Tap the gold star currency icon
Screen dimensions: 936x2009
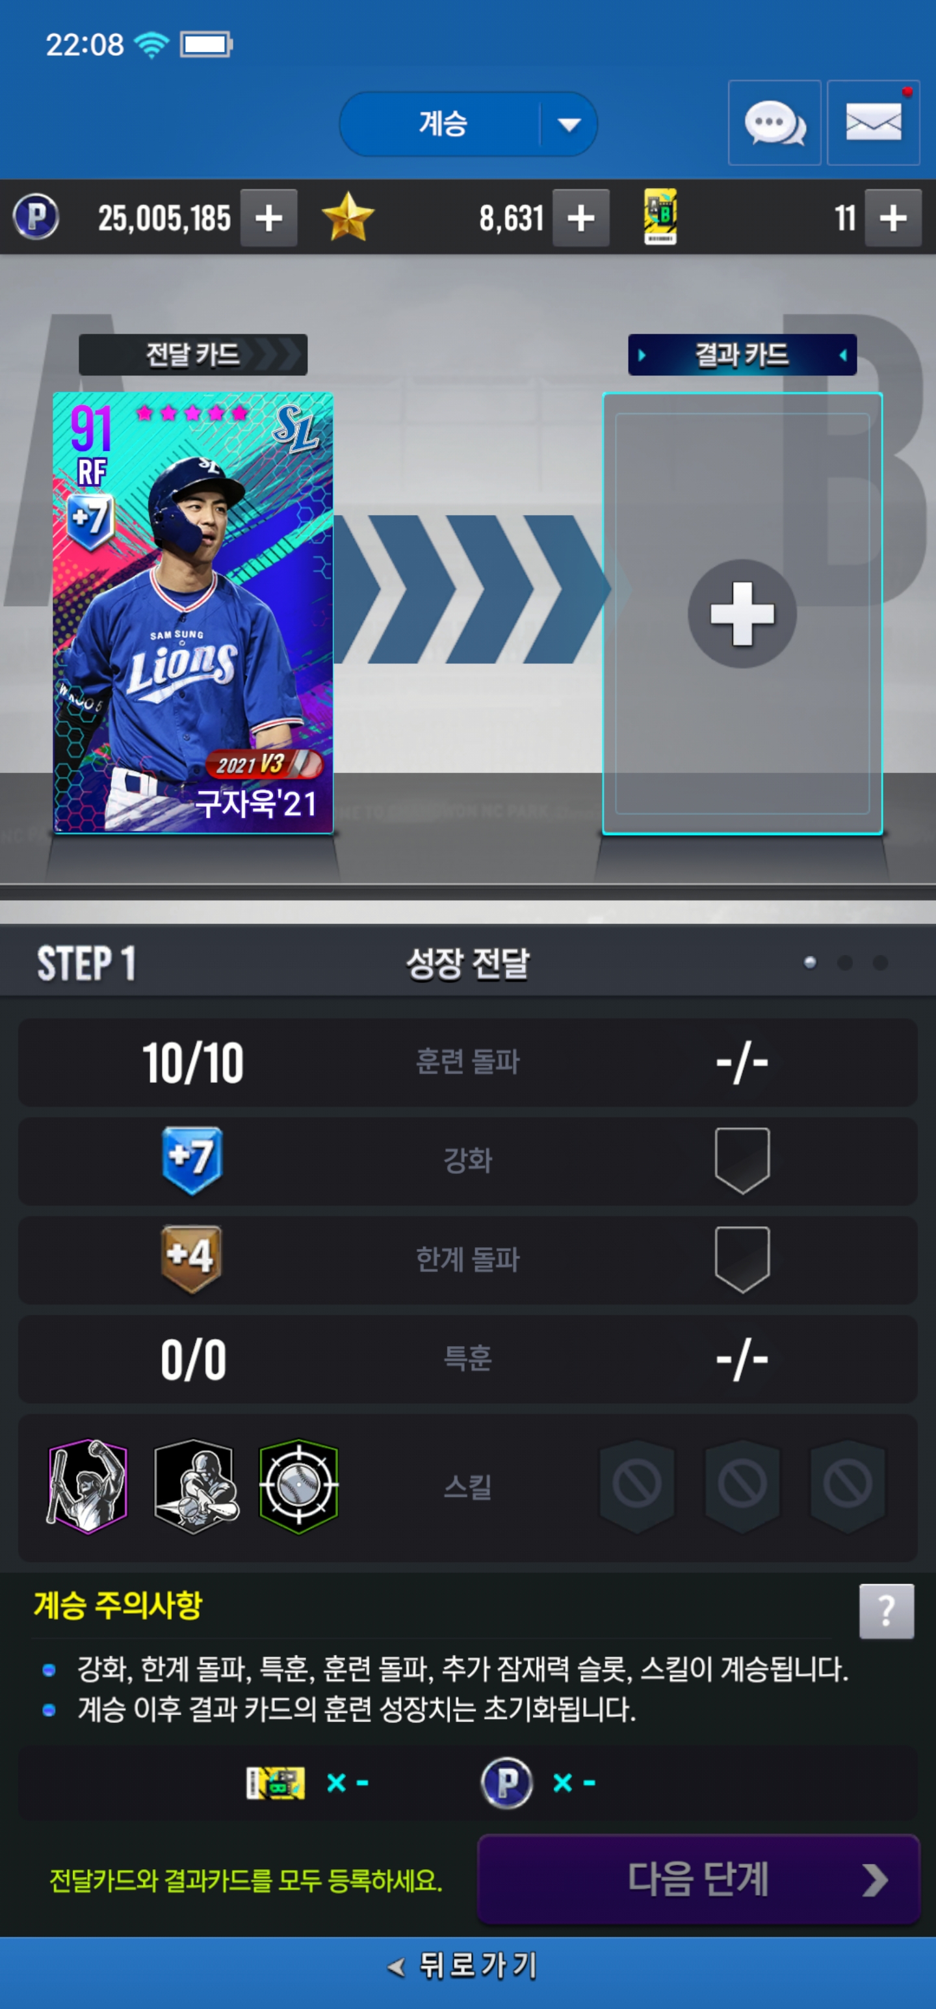[x=348, y=217]
